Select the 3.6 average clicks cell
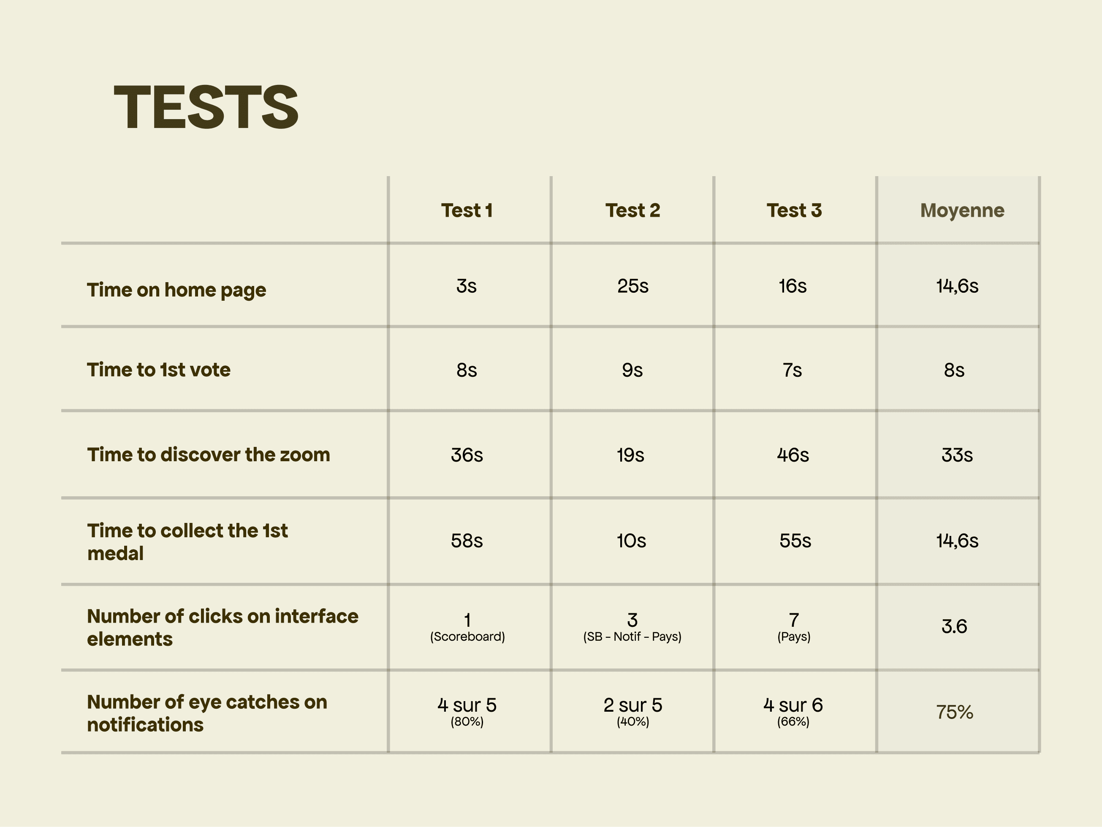1102x827 pixels. 954,627
